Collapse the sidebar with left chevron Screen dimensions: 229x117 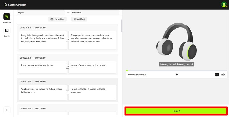point(7,110)
